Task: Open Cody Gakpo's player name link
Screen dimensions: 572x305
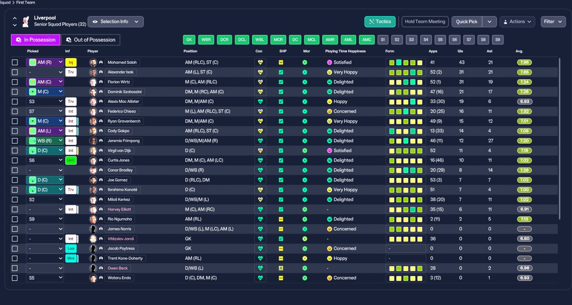Action: click(x=119, y=131)
